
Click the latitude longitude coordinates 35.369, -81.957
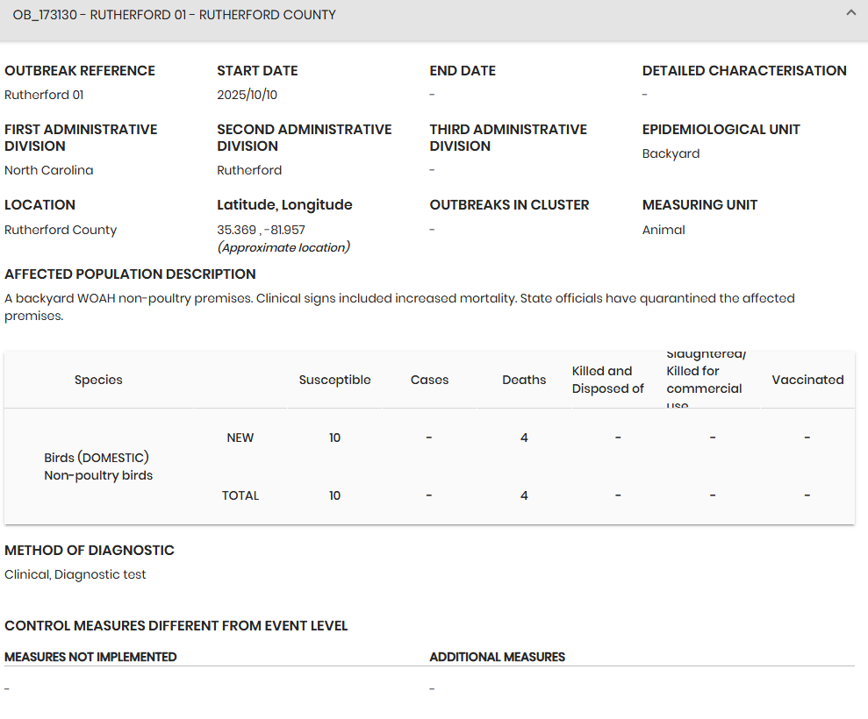tap(261, 230)
